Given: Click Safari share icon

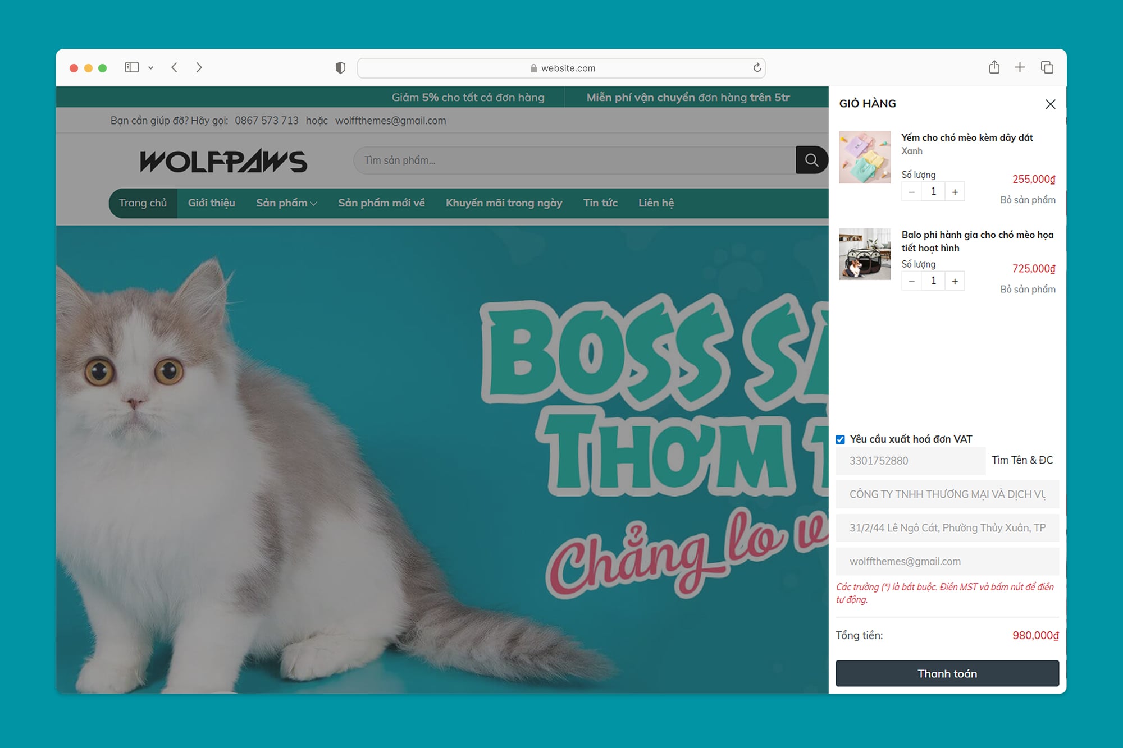Looking at the screenshot, I should (994, 67).
